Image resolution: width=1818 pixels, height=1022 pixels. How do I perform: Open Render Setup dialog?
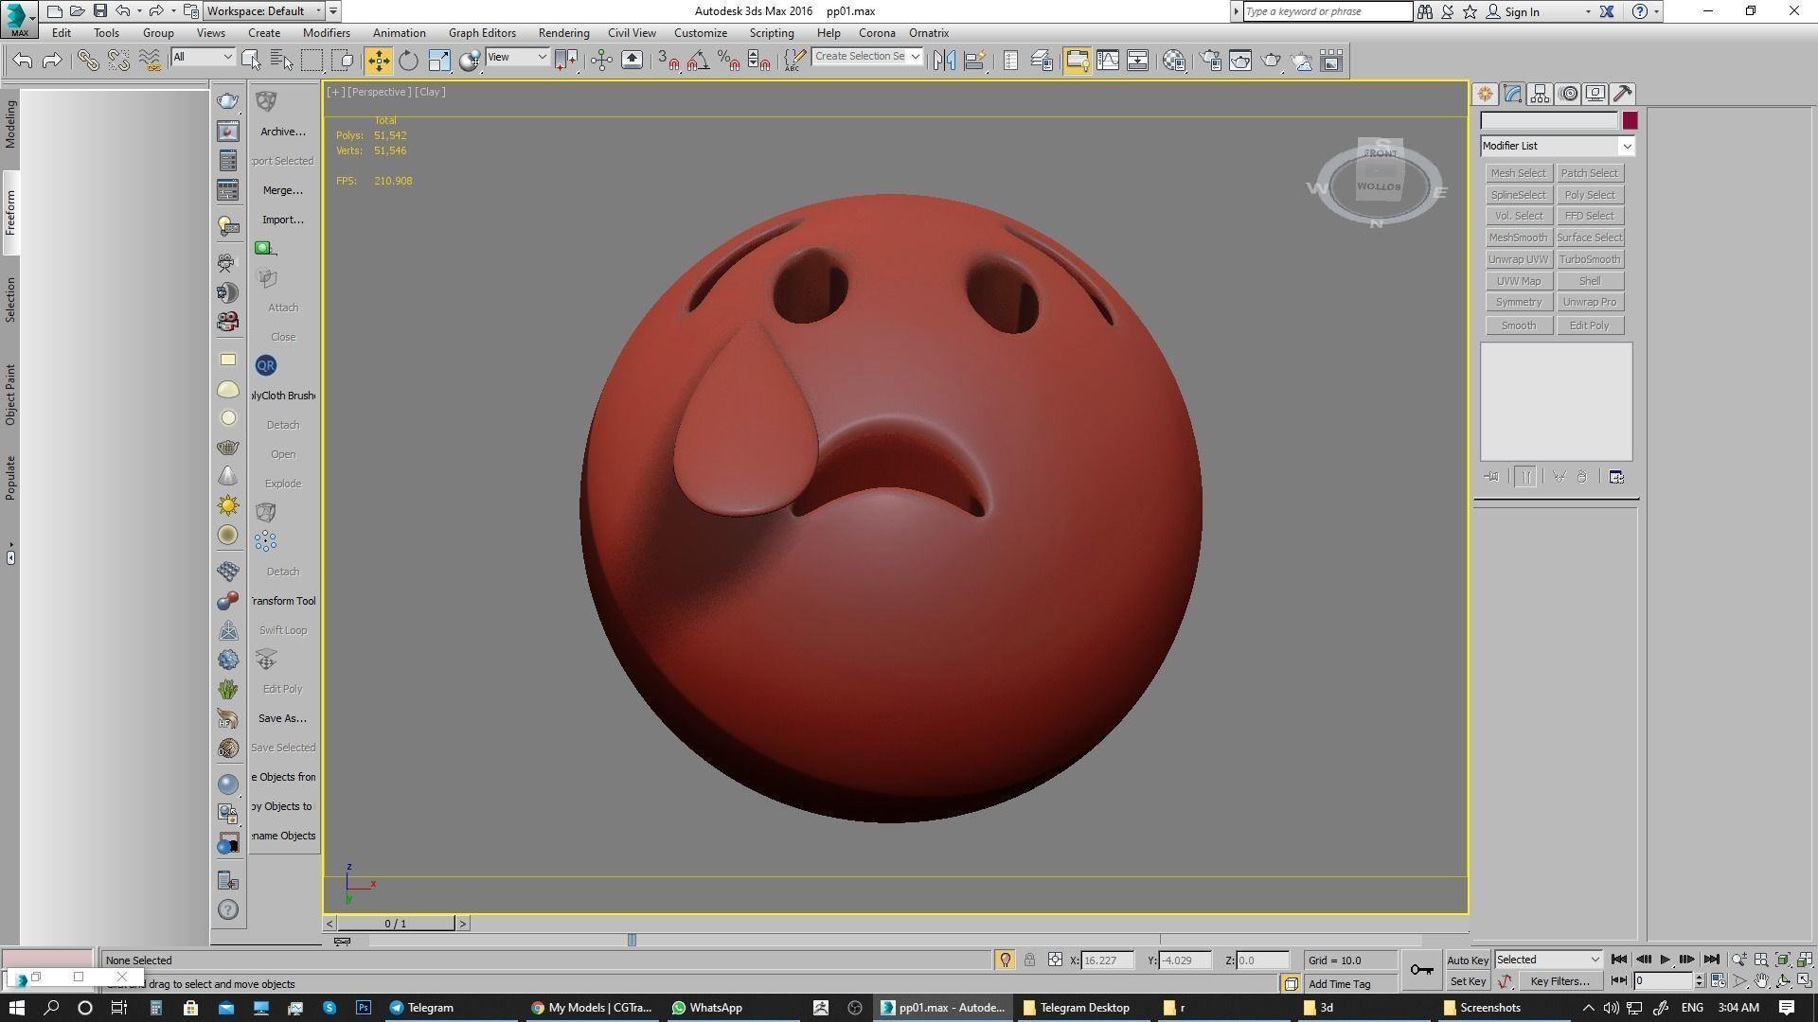(x=1210, y=61)
